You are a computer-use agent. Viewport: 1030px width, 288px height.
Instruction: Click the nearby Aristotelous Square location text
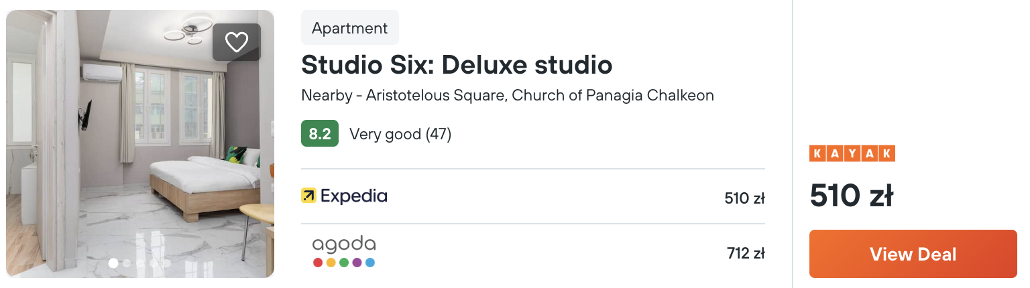[x=508, y=95]
